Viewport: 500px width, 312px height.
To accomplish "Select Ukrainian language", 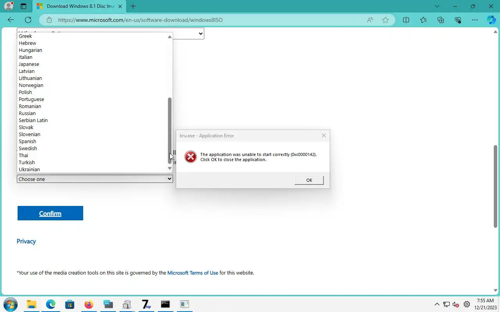I will tap(93, 169).
